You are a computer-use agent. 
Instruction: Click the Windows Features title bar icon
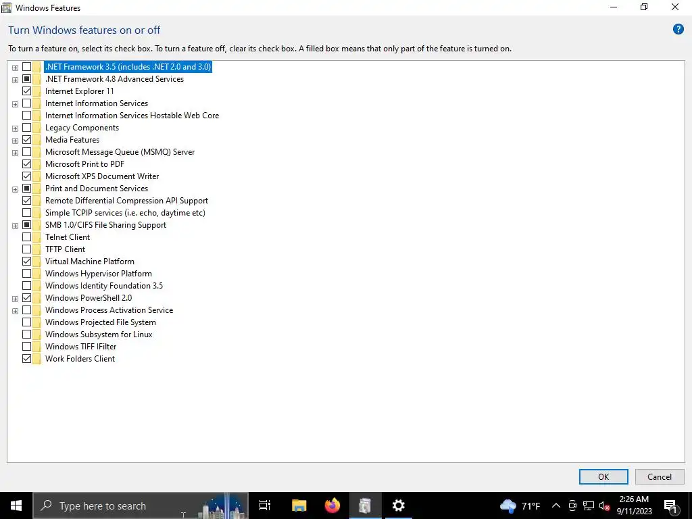pos(6,7)
